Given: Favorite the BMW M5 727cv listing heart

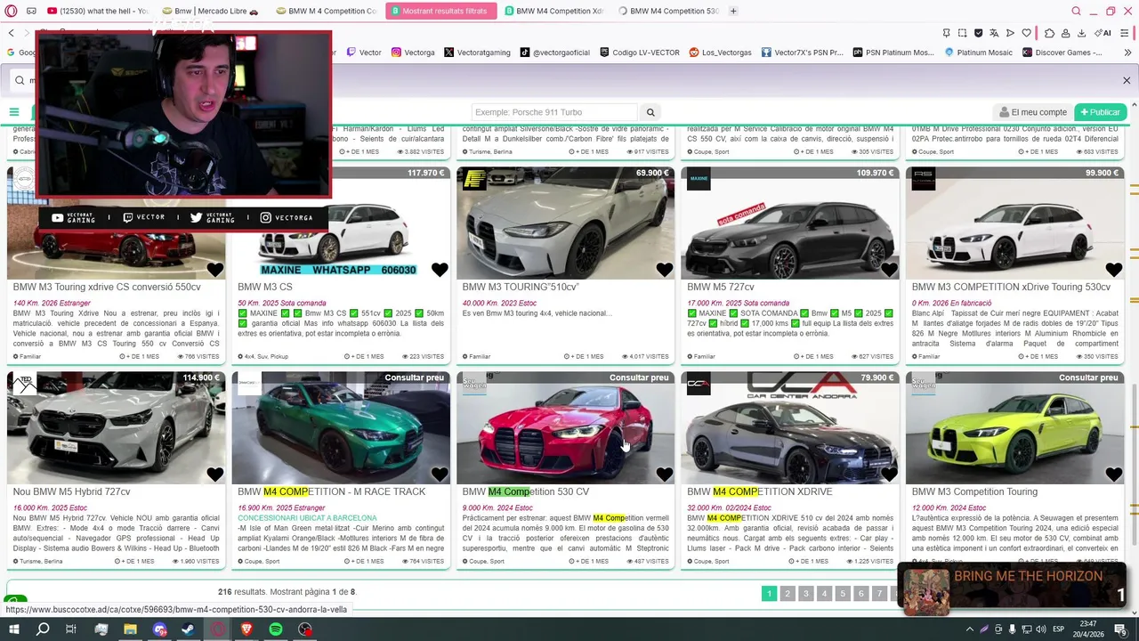Looking at the screenshot, I should click(889, 270).
